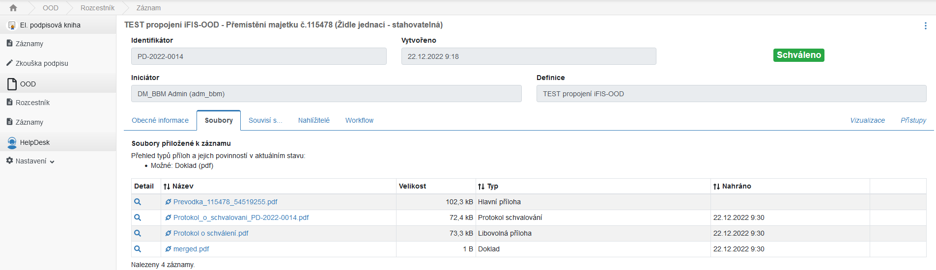936x270 pixels.
Task: Open Zkouška podpisu in sidebar
Action: click(x=42, y=63)
